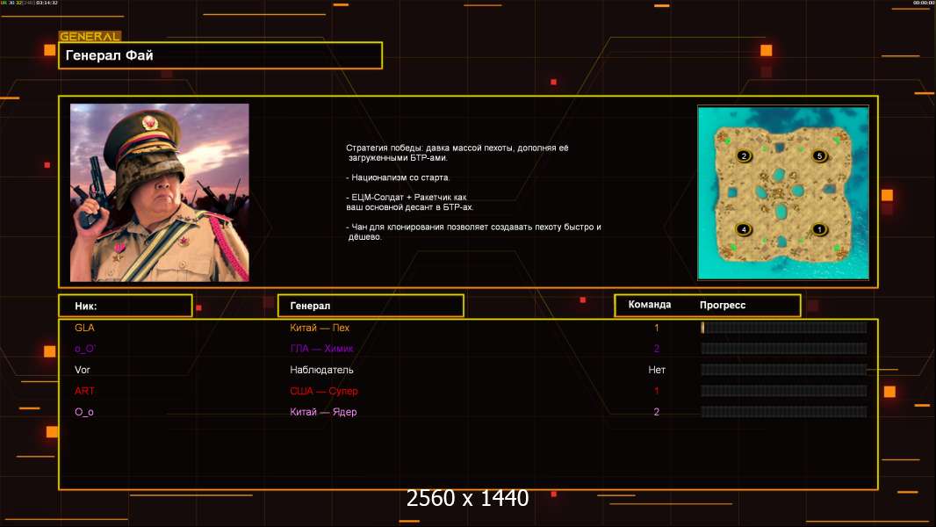Click team number in the ART row
Viewport: 936px width, 527px height.
point(657,391)
